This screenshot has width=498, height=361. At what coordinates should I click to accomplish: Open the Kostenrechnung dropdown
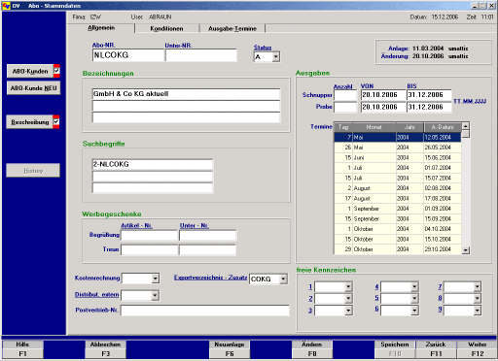coord(156,279)
